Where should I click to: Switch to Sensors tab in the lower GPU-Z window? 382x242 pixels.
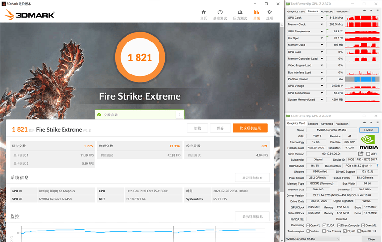(x=313, y=124)
